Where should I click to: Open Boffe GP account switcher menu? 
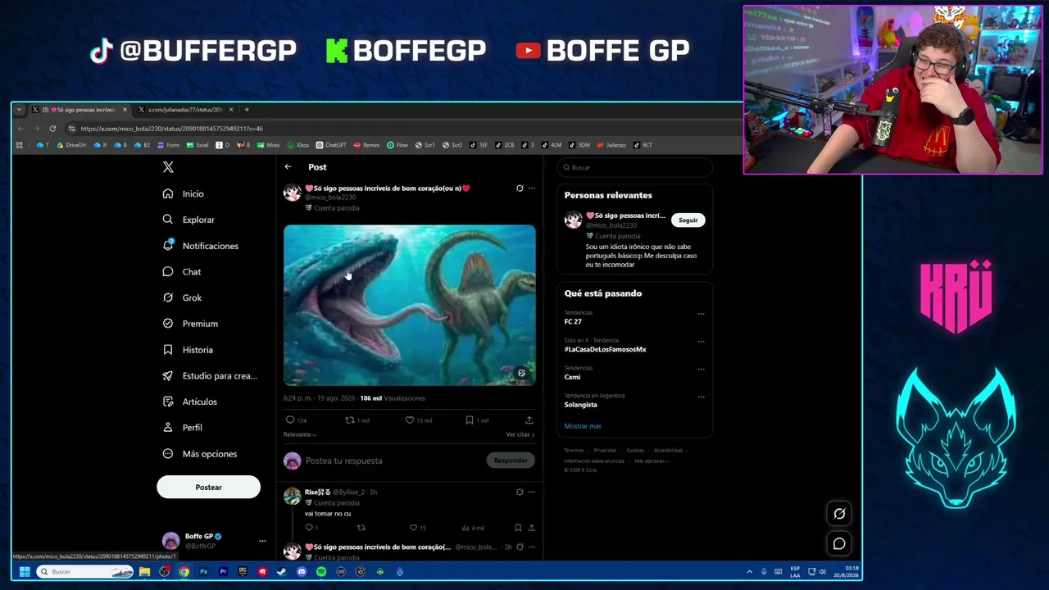214,541
